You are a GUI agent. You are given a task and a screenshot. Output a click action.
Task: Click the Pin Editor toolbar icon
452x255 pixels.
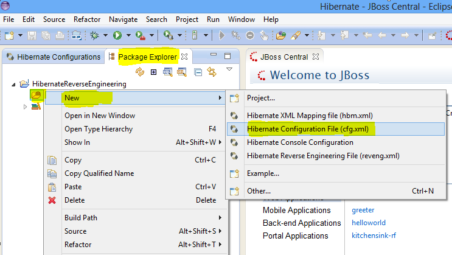click(x=432, y=35)
